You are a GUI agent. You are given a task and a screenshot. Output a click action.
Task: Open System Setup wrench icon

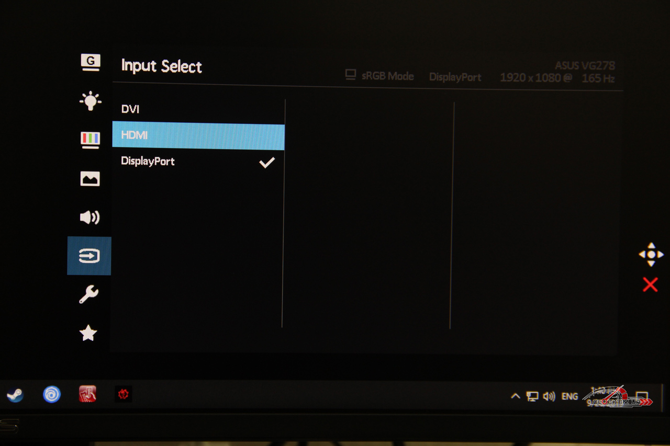pos(88,294)
